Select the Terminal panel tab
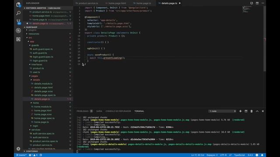 pyautogui.click(x=139, y=111)
